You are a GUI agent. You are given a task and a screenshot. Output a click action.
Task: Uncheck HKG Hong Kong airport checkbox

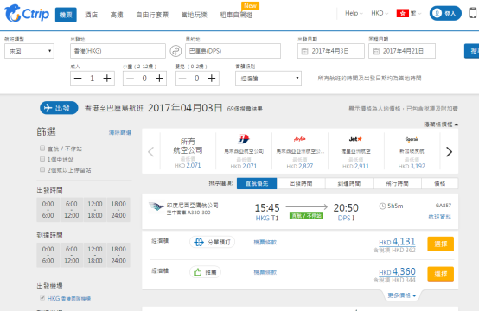pos(42,298)
